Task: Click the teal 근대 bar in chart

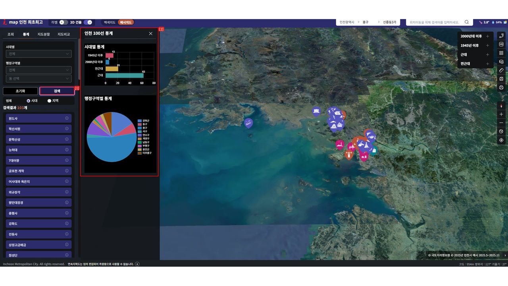Action: click(x=124, y=75)
